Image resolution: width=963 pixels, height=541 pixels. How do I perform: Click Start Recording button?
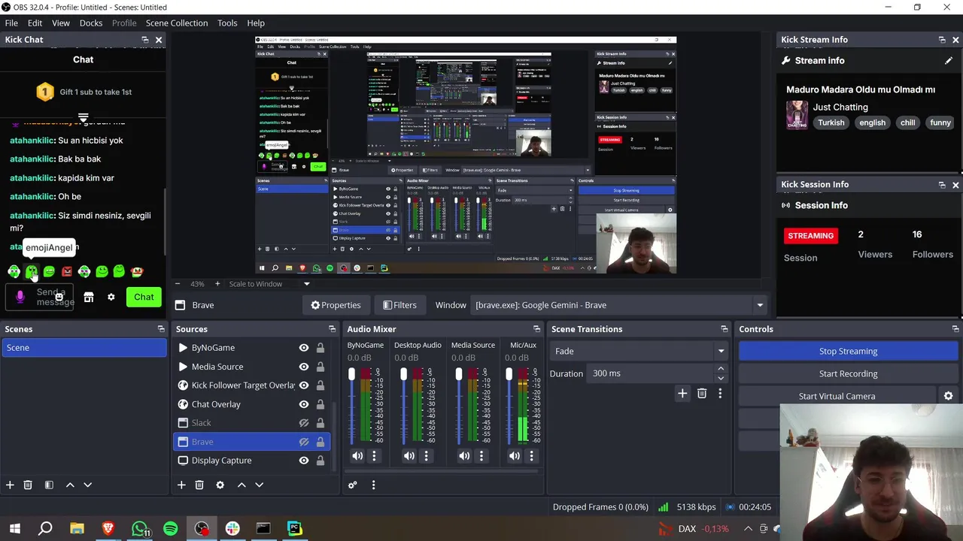[848, 373]
